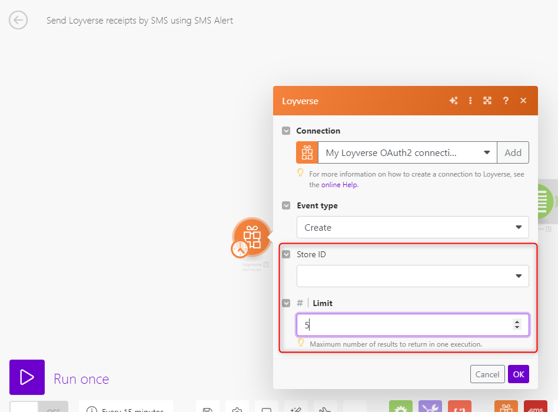Open the three-dot menu in Loyverse header
This screenshot has width=558, height=412.
(470, 101)
